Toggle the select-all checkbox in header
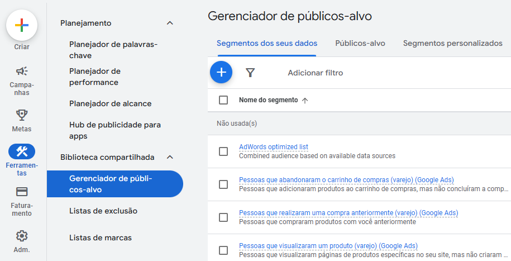Screen dimensions: 511x261 click(223, 100)
